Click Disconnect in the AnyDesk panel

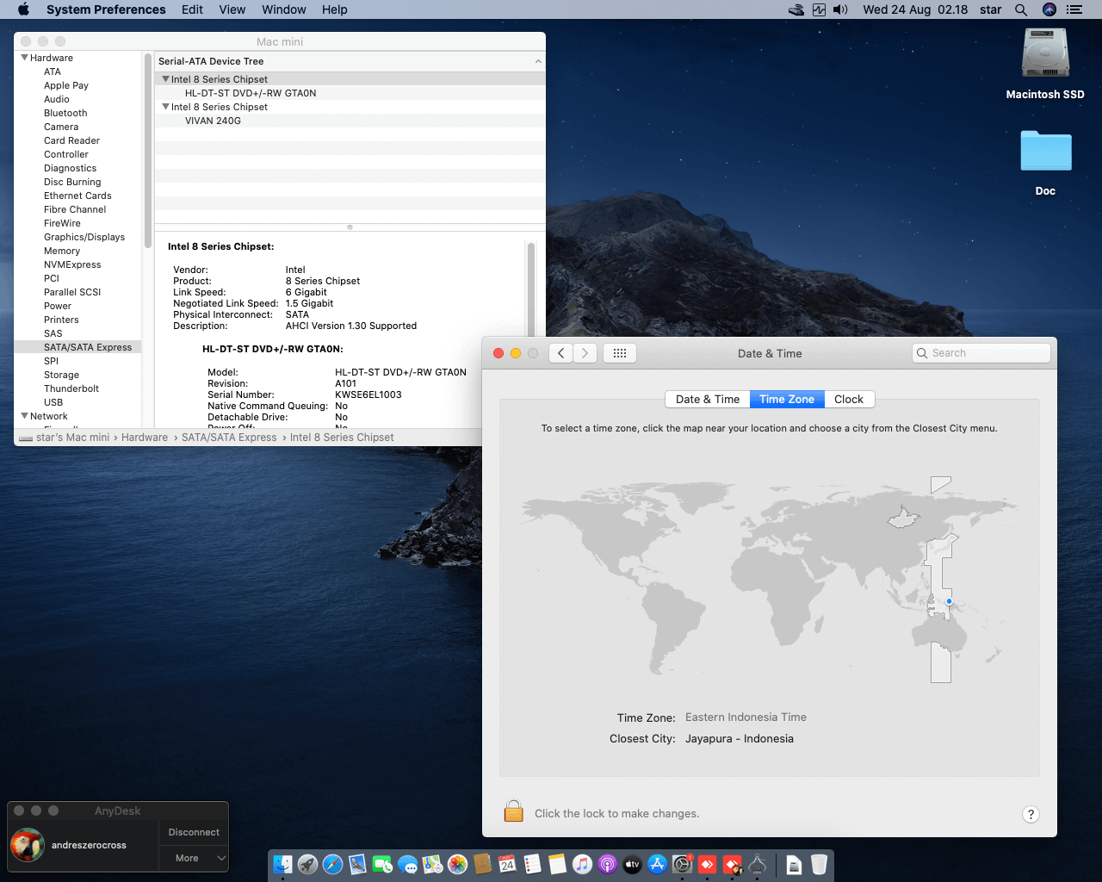click(x=194, y=832)
